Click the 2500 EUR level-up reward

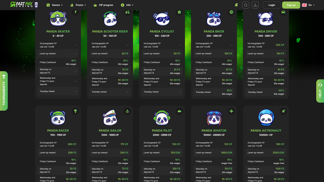coord(278,153)
